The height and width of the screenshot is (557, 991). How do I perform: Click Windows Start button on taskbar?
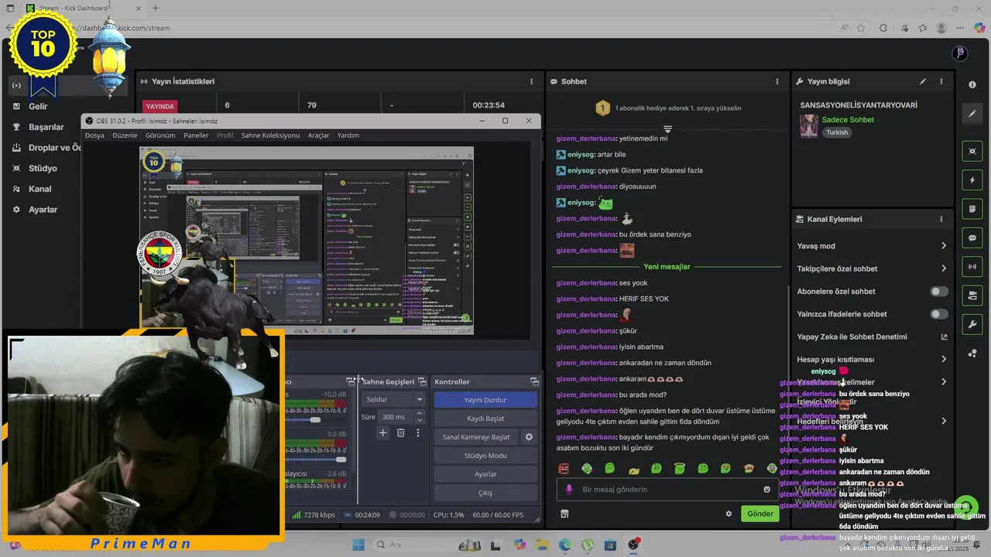(x=358, y=545)
